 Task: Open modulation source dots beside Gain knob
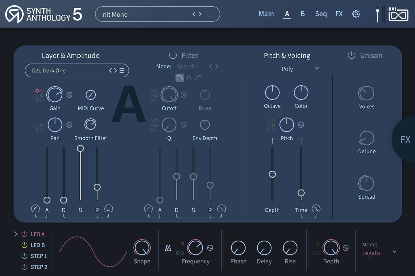tap(39, 95)
